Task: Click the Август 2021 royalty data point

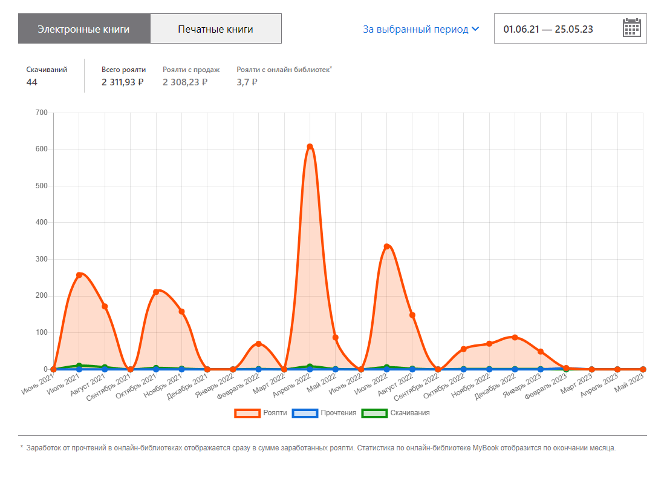Action: coord(105,306)
